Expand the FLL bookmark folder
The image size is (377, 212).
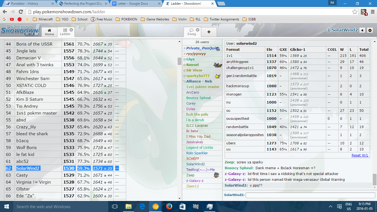click(x=195, y=19)
